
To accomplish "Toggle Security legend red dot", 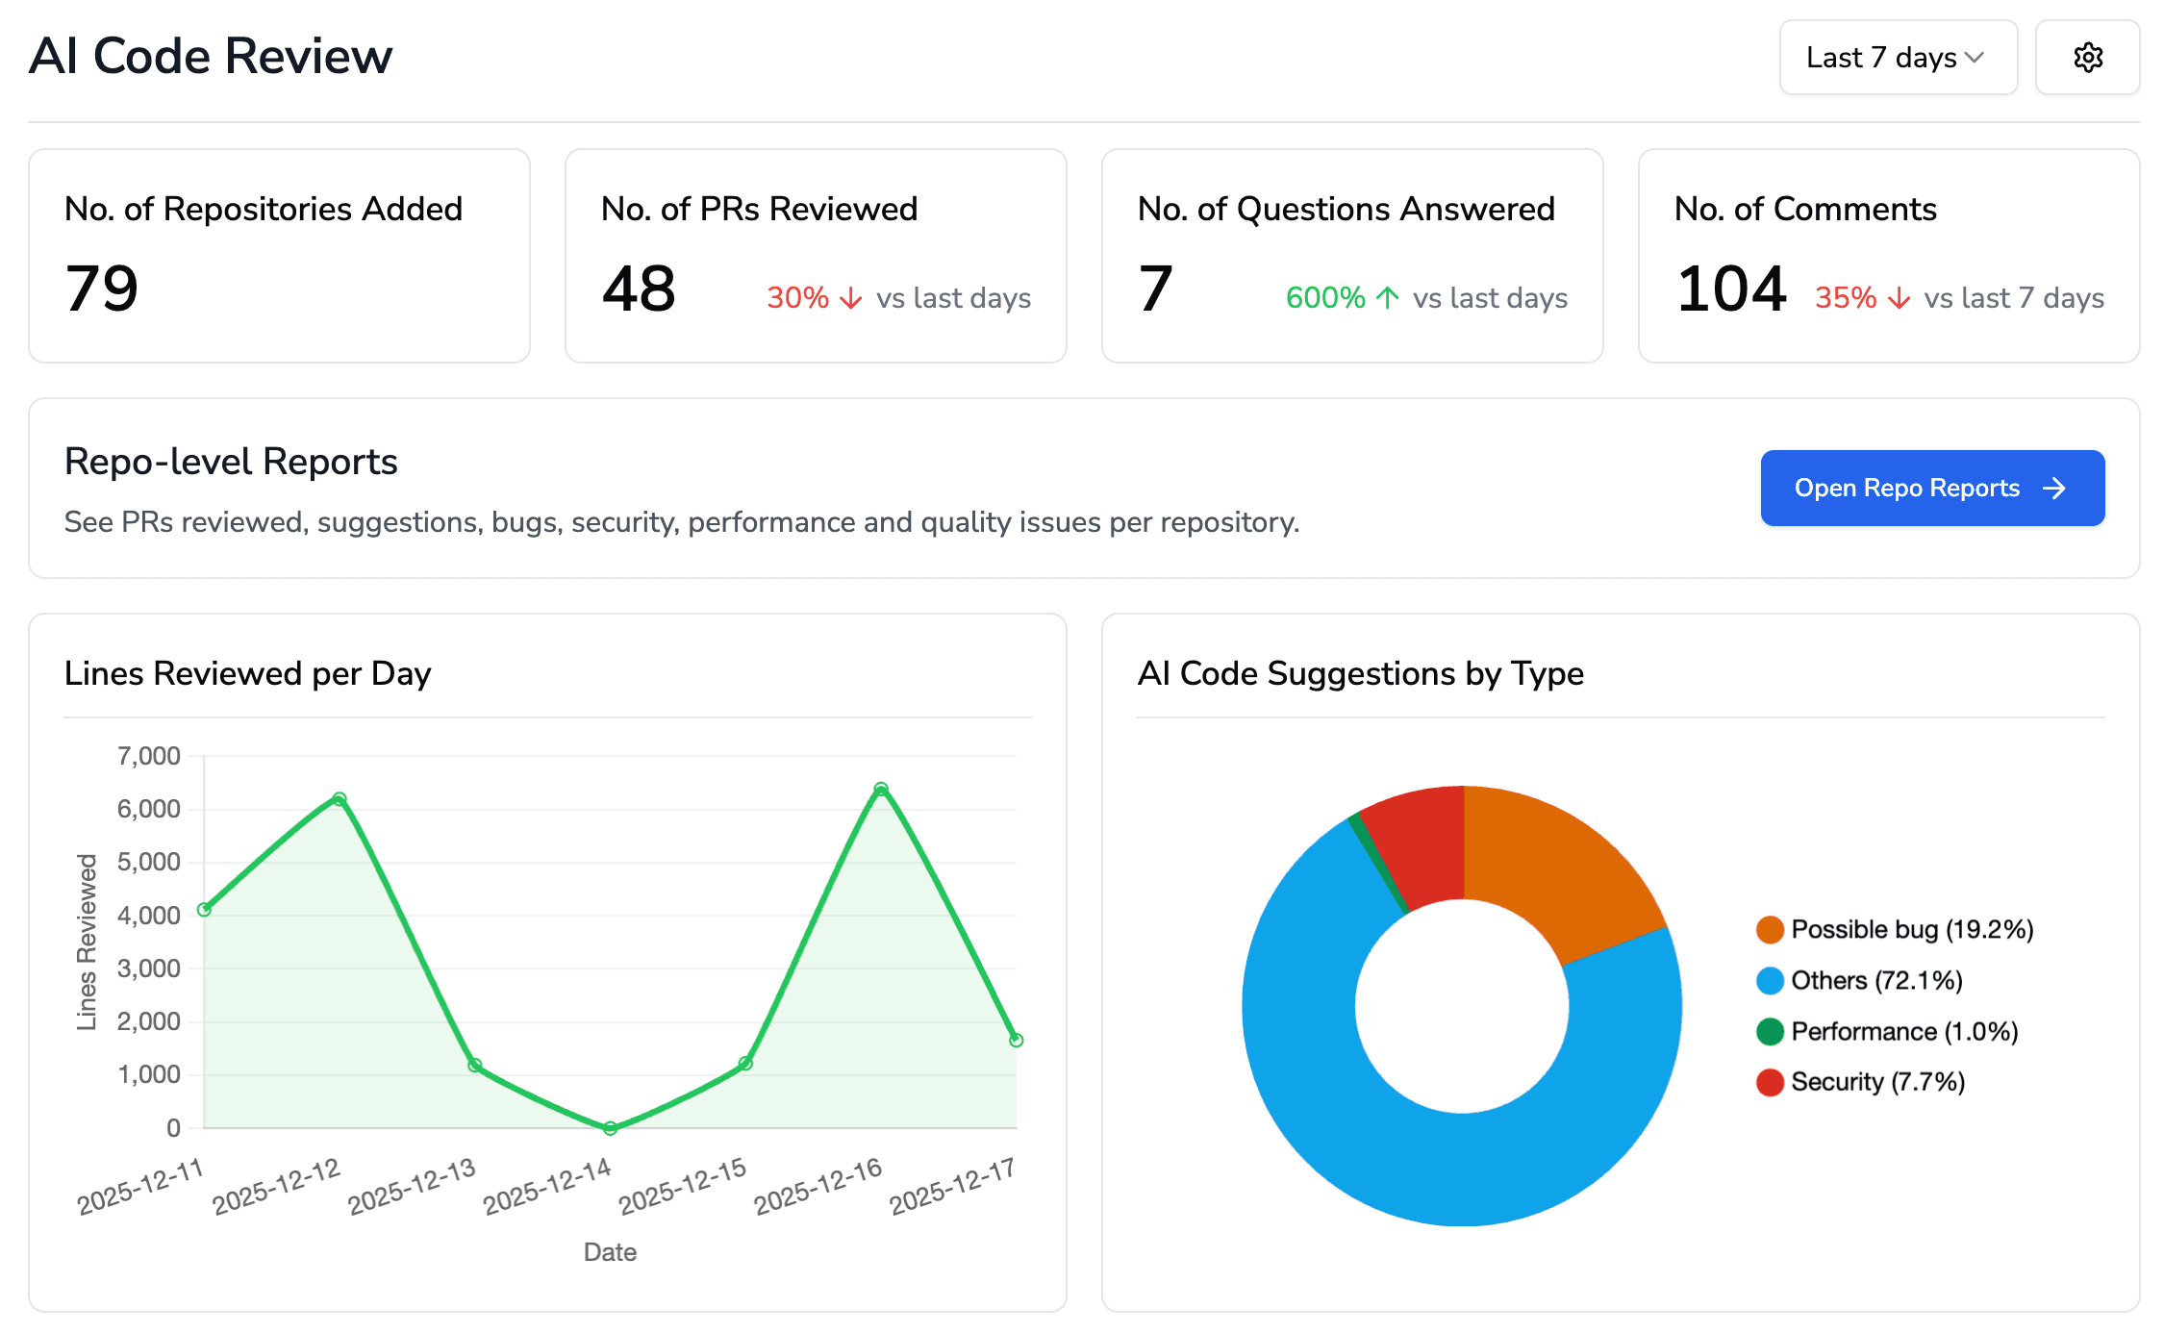I will tap(1770, 1082).
